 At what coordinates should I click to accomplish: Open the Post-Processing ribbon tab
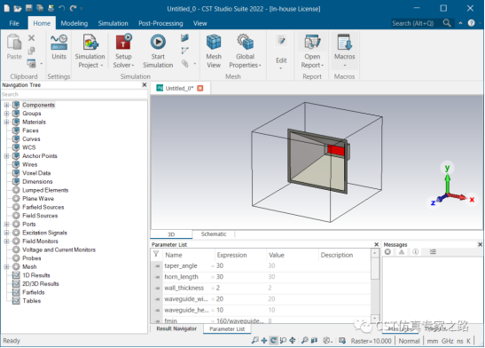point(160,24)
